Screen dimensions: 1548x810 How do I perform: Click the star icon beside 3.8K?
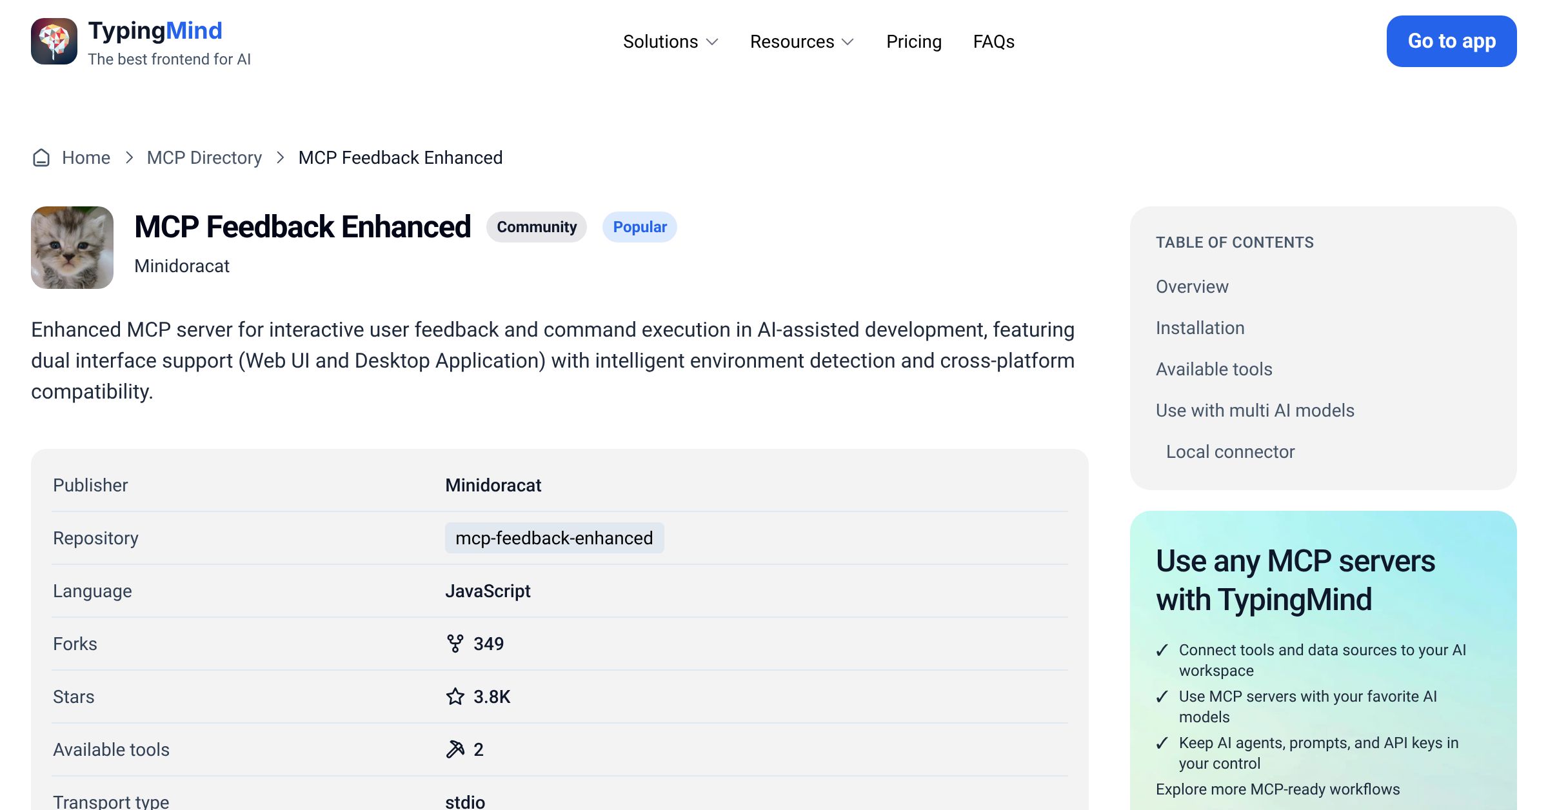[455, 696]
